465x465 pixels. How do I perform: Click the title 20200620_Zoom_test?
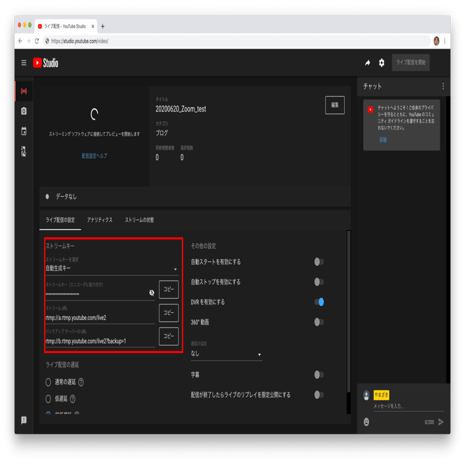[180, 109]
